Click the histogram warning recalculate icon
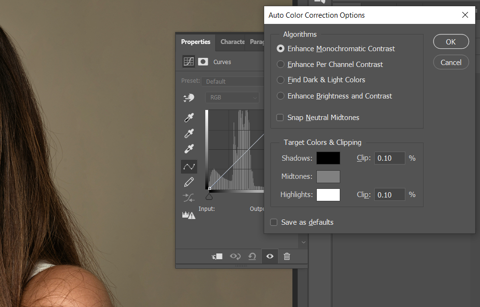Image resolution: width=480 pixels, height=307 pixels. click(189, 215)
